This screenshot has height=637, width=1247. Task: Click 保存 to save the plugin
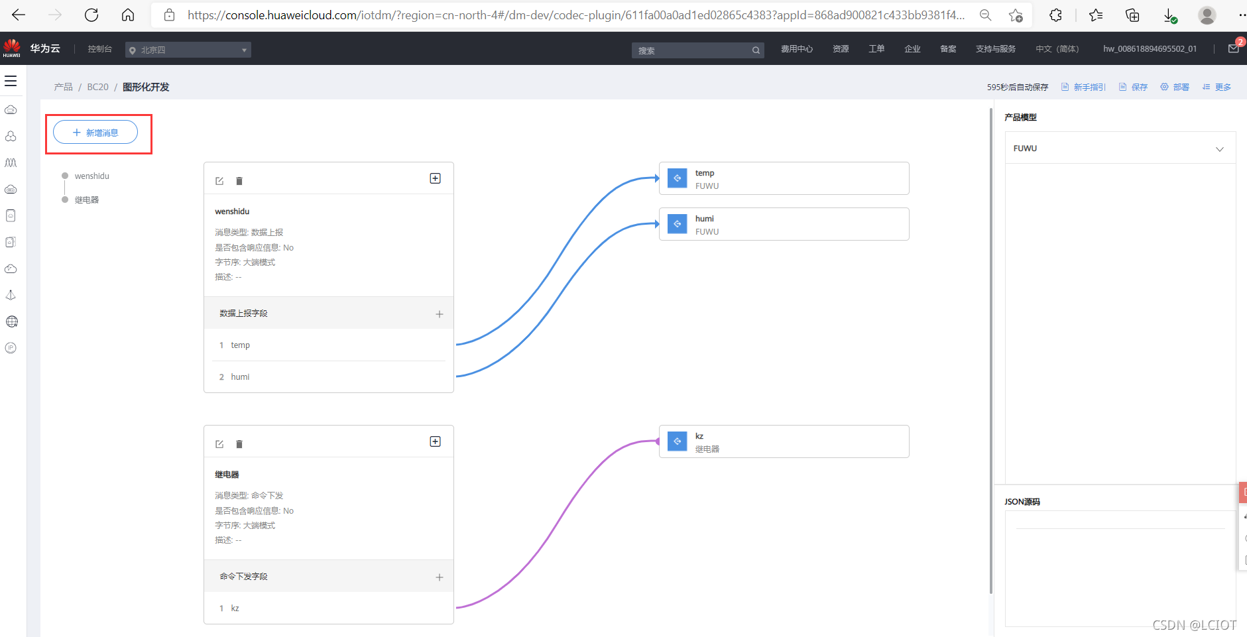(x=1133, y=87)
